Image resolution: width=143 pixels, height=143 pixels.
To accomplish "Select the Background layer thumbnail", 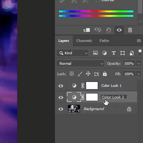I will coord(74,109).
